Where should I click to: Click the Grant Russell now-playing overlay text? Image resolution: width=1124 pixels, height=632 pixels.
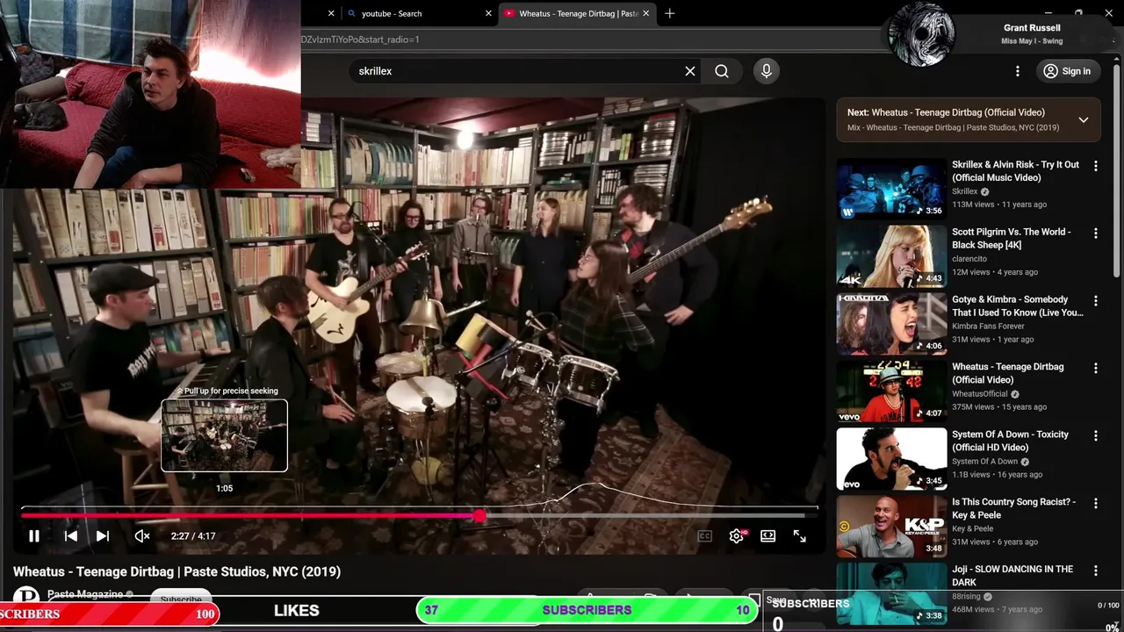(1032, 28)
